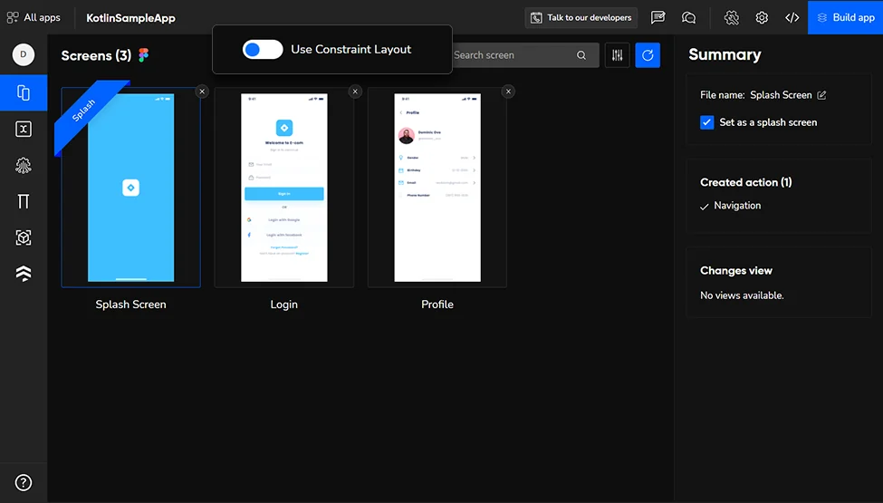This screenshot has width=883, height=503.
Task: Click the Profile screen label
Action: click(x=437, y=305)
